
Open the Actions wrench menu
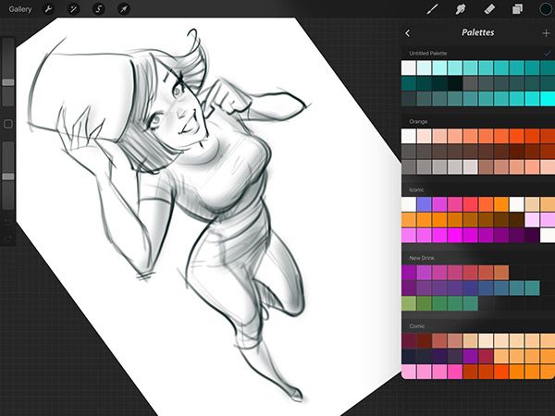[49, 9]
